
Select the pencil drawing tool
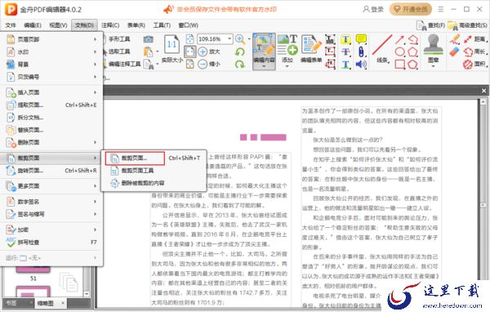click(x=455, y=38)
